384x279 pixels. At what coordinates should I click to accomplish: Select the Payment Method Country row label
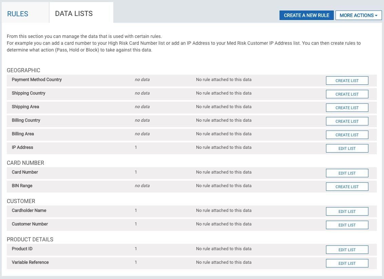[37, 80]
